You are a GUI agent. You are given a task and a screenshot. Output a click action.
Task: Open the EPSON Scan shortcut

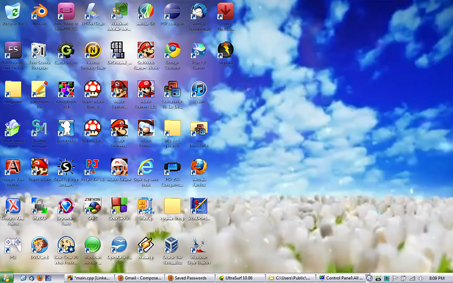(93, 11)
